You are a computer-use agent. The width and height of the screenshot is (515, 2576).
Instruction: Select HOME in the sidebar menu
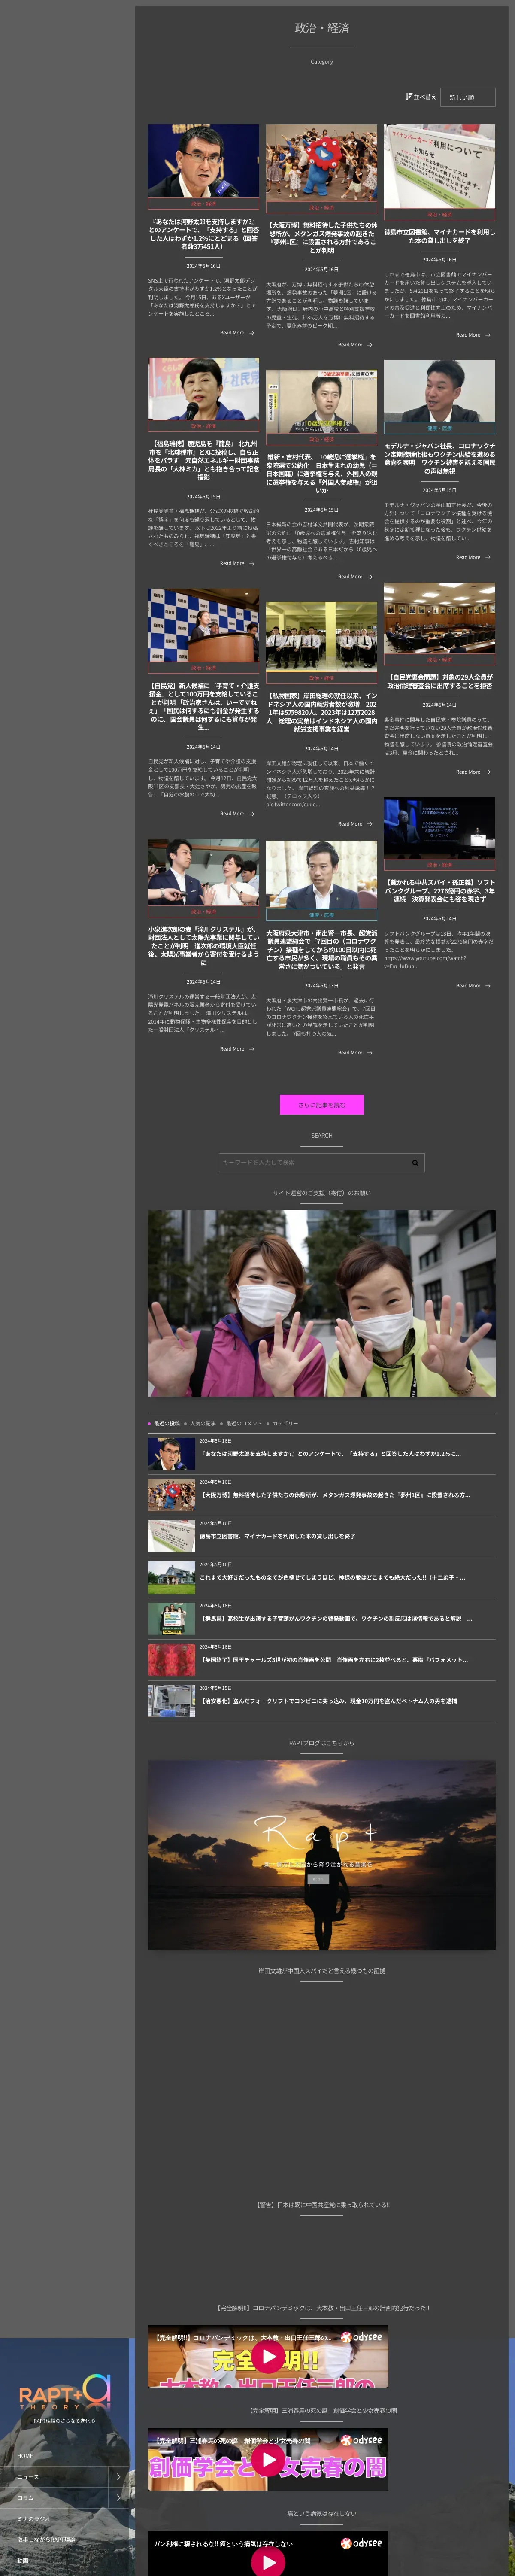[x=25, y=2455]
